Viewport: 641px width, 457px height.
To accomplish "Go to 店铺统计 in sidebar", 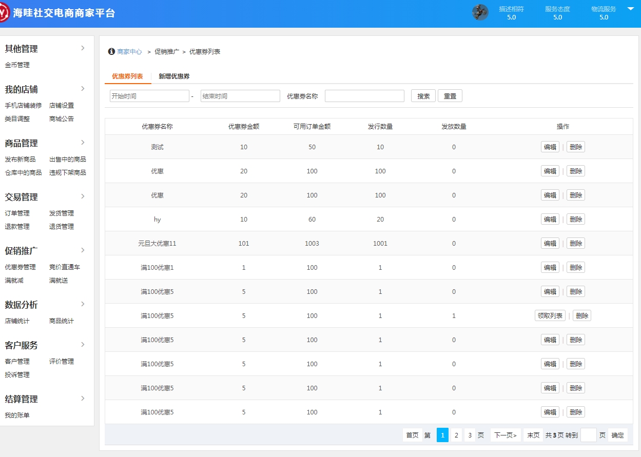I will point(17,321).
